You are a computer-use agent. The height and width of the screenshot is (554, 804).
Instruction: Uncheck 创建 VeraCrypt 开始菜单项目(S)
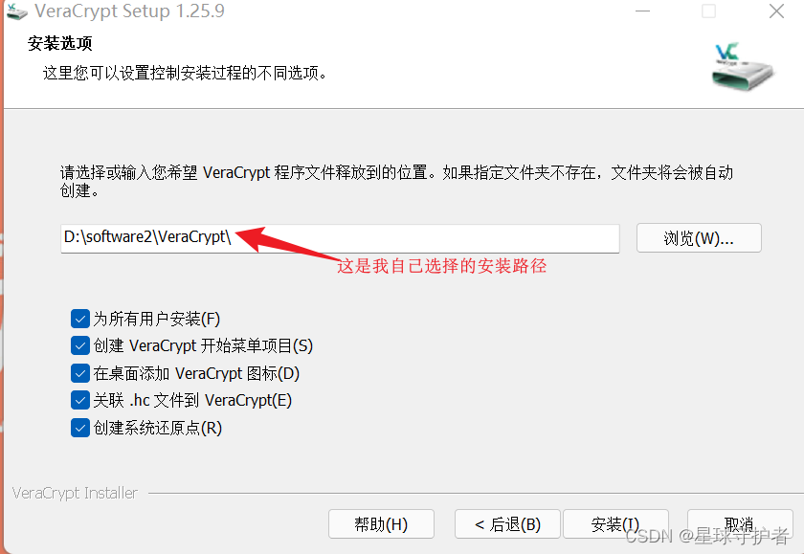[x=80, y=345]
